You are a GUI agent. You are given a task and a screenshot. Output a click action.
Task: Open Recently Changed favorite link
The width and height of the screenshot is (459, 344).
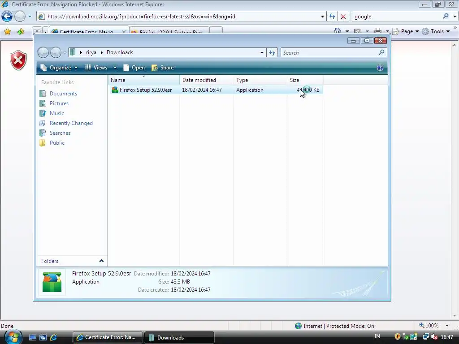[71, 123]
